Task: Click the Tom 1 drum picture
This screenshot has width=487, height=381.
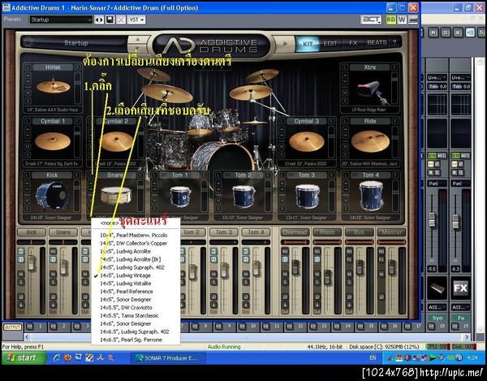Action: tap(180, 197)
